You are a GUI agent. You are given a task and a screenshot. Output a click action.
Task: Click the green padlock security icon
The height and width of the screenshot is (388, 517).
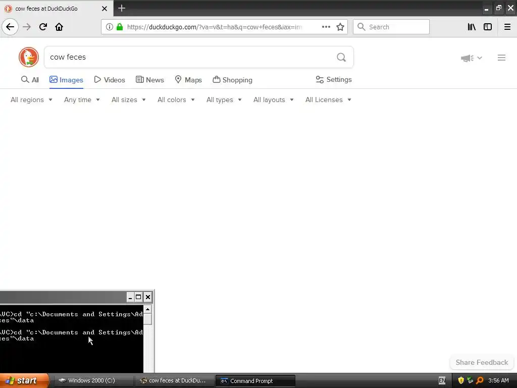(120, 27)
